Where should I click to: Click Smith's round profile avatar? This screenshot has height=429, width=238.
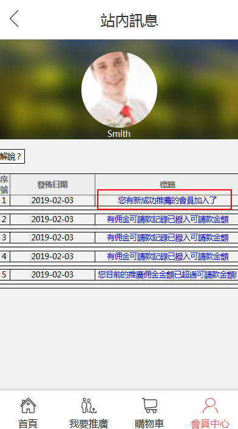click(119, 89)
